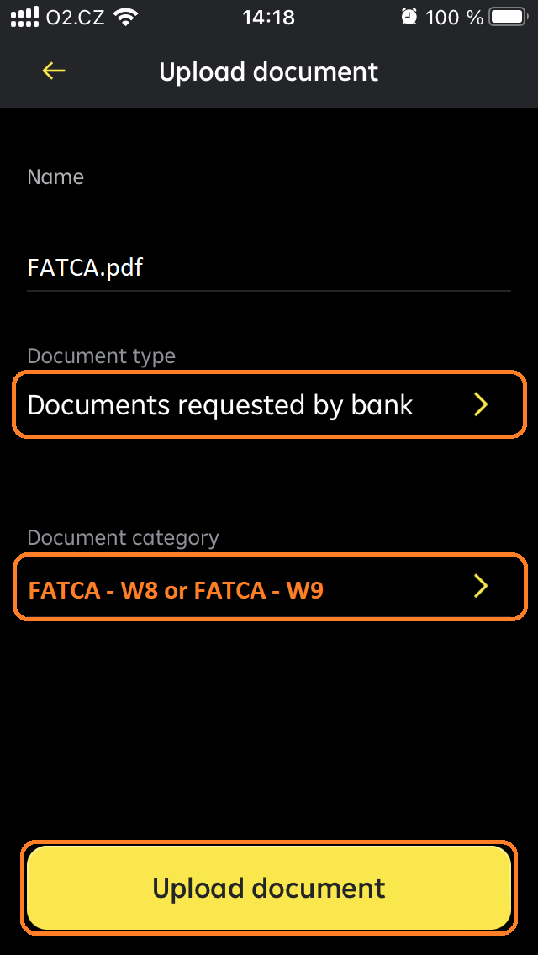
Task: Tap the Upload document header title
Action: (269, 71)
